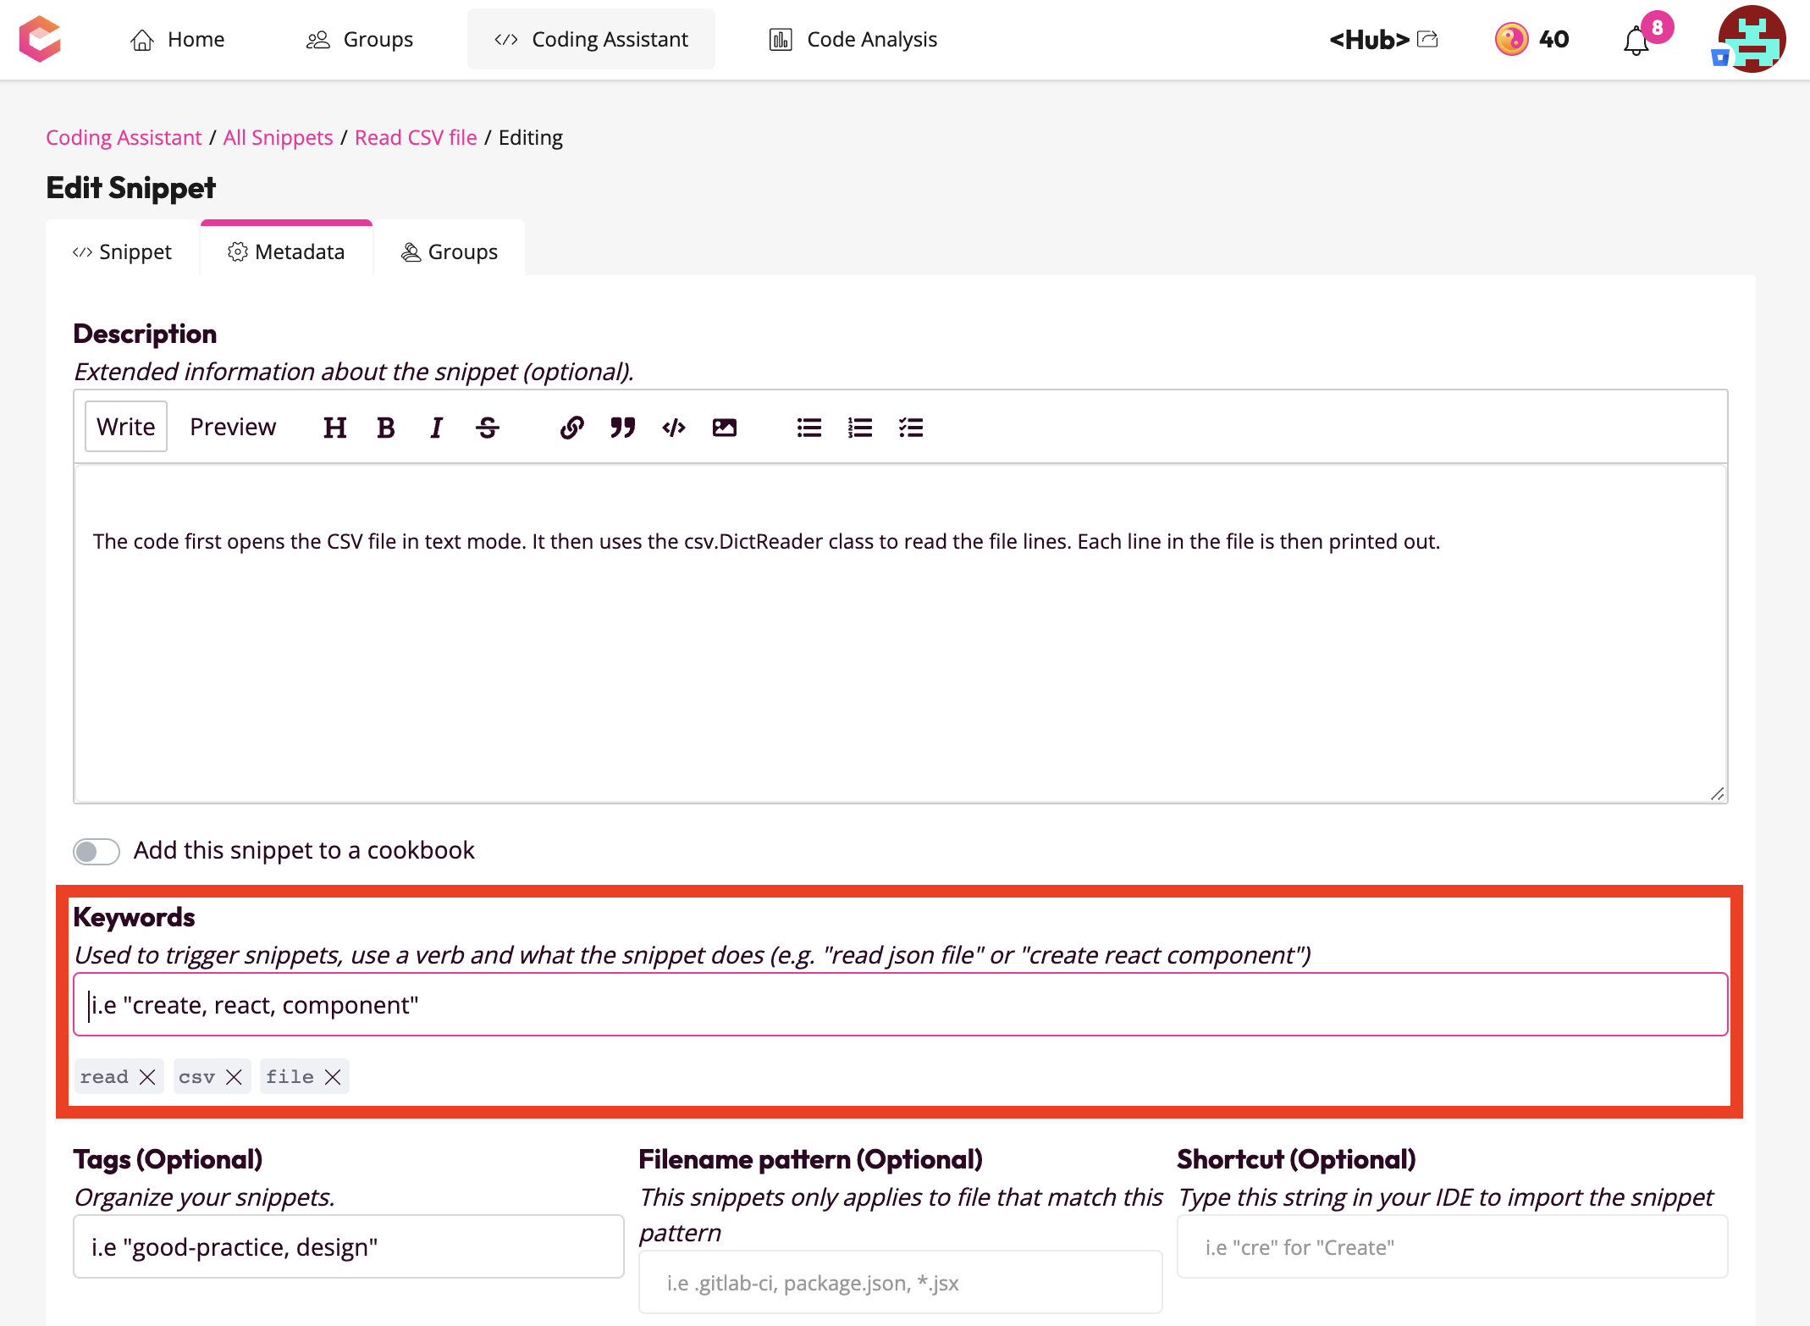Image resolution: width=1810 pixels, height=1326 pixels.
Task: Click the inline code formatting icon
Action: [673, 428]
